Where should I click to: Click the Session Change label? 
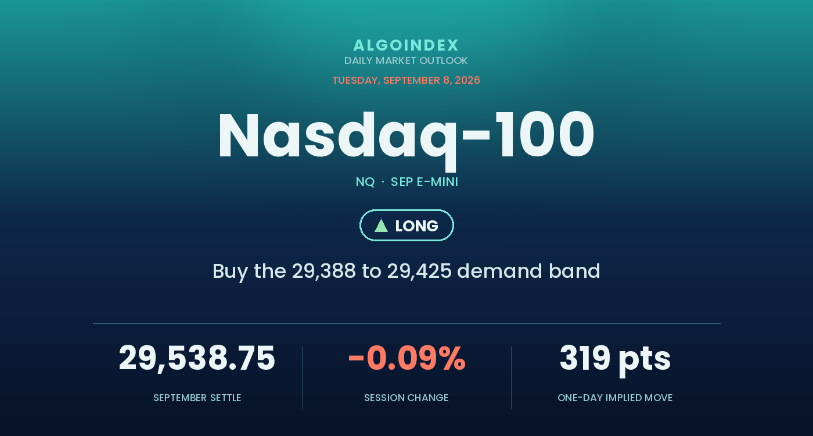(406, 398)
